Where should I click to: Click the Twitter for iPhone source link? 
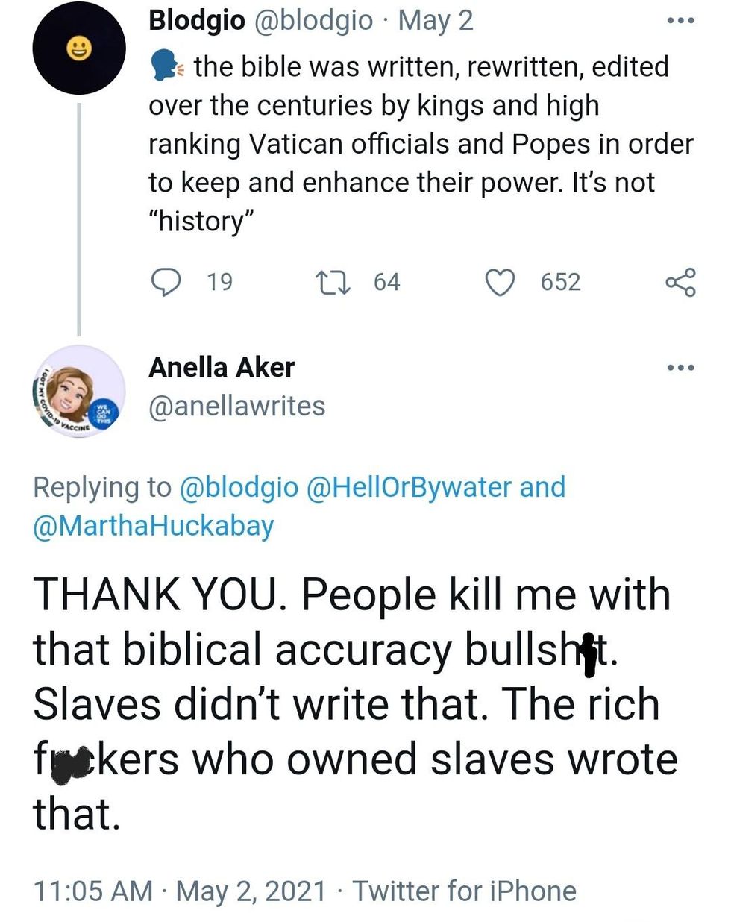click(464, 891)
